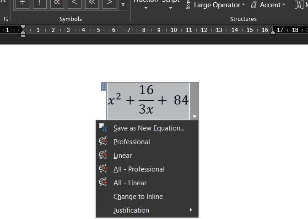The height and width of the screenshot is (219, 308).
Task: Insert the proportional-to symbol
Action: (x=57, y=3)
